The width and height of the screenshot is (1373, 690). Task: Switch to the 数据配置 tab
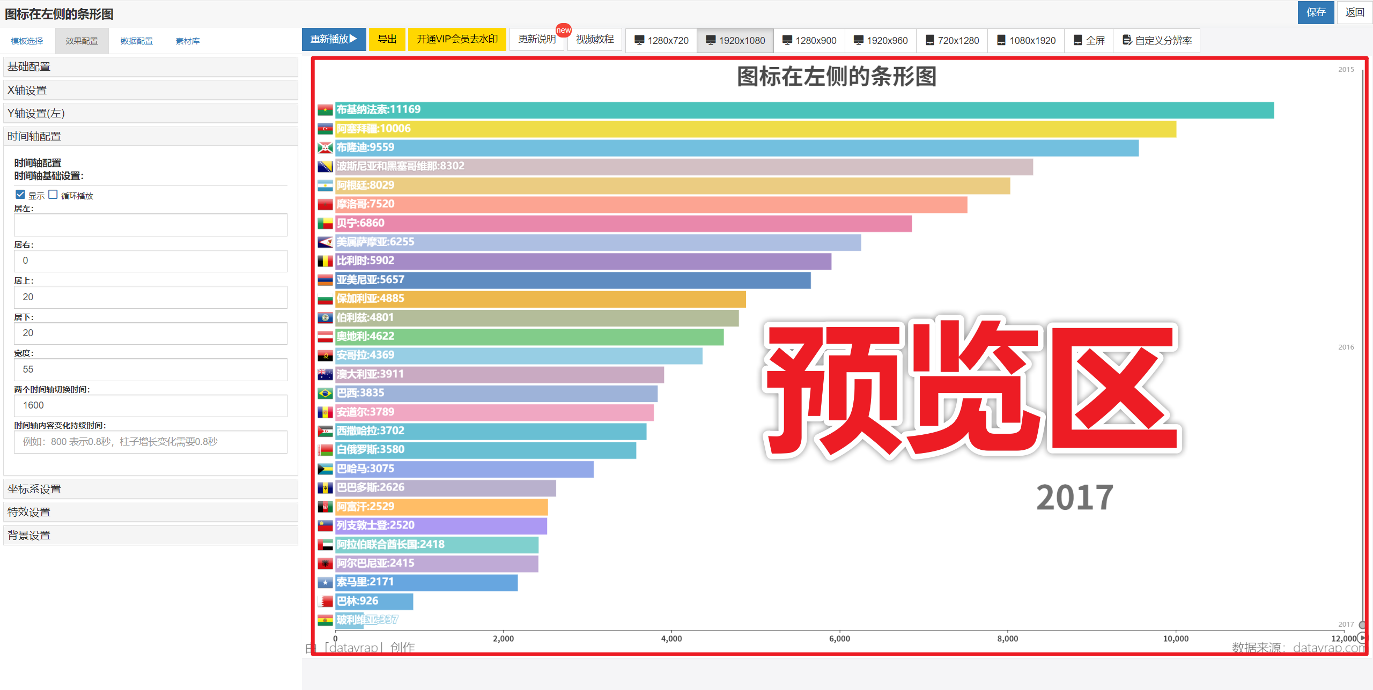(136, 41)
